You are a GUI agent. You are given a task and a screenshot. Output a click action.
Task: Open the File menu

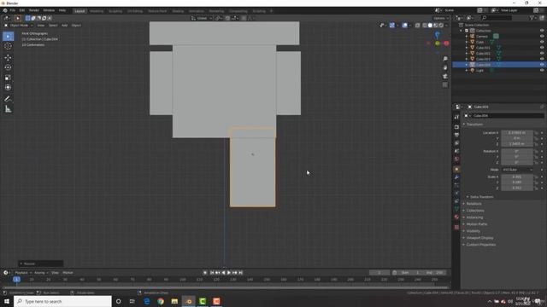click(13, 10)
